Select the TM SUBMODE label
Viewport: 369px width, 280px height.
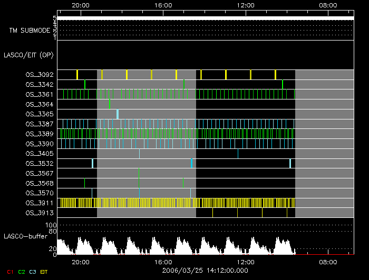(30, 31)
